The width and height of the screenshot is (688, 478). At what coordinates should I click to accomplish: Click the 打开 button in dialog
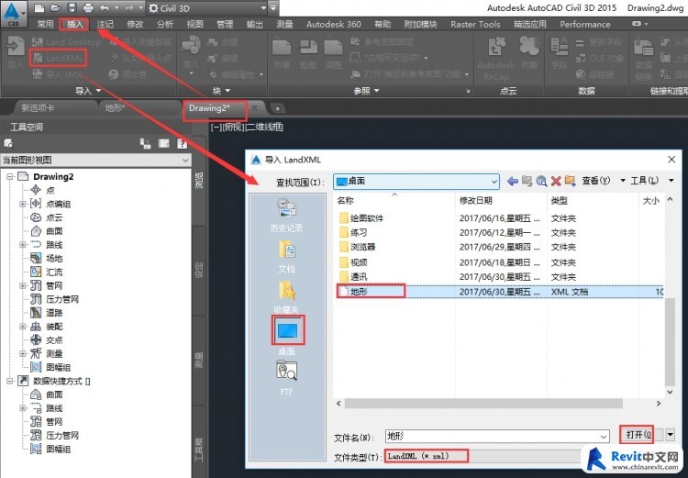pyautogui.click(x=637, y=435)
